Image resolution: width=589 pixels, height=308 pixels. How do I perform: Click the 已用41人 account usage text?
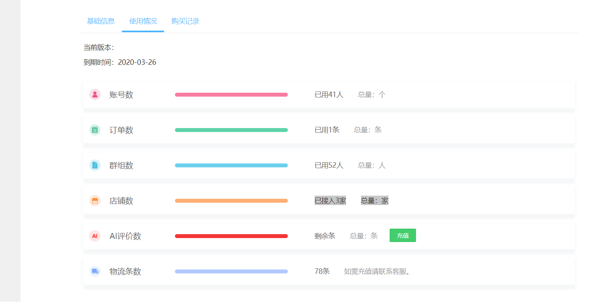(x=329, y=95)
